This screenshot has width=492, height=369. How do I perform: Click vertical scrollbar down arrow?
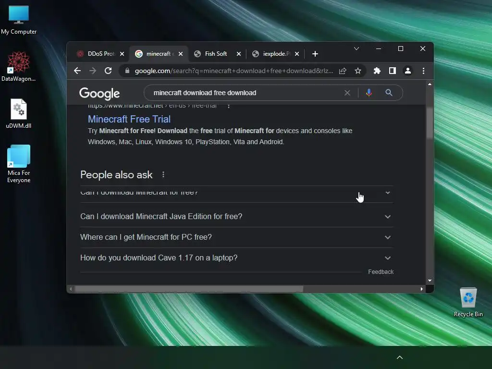pyautogui.click(x=430, y=281)
